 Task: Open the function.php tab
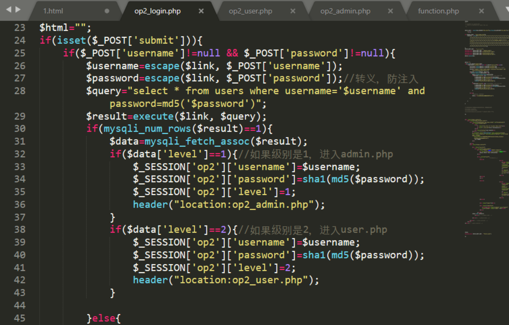438,11
